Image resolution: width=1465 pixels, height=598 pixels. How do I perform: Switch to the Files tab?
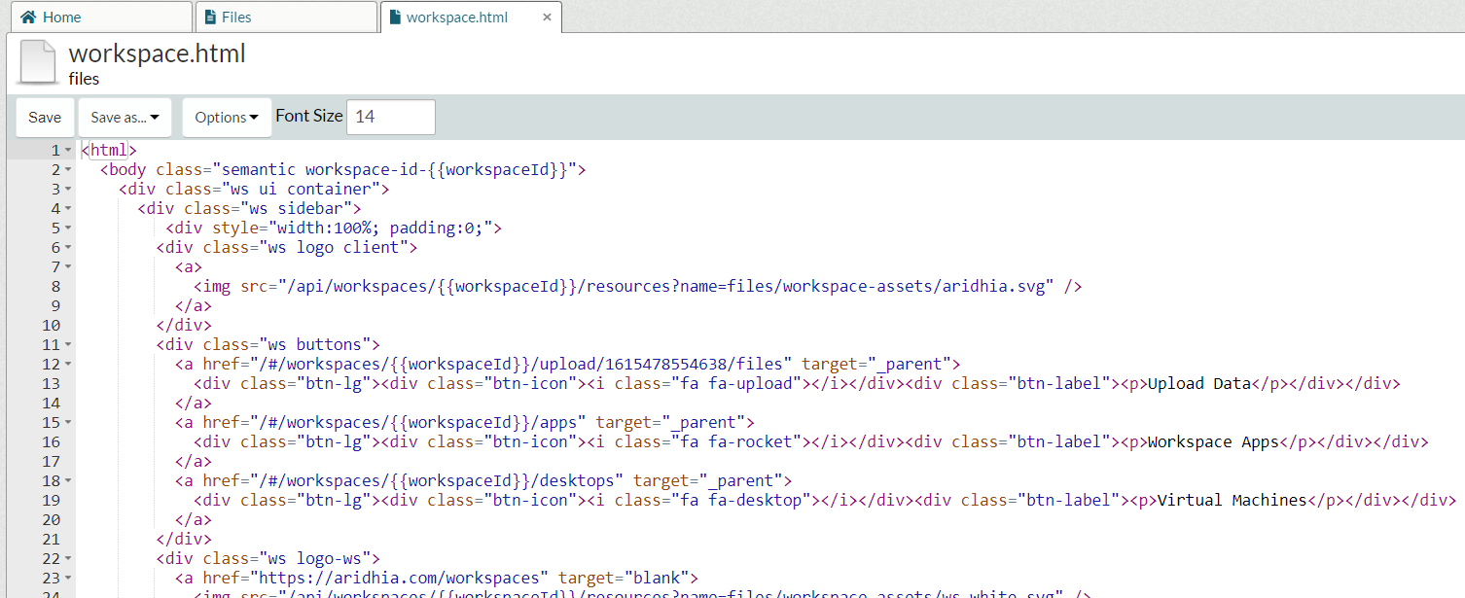(x=285, y=17)
